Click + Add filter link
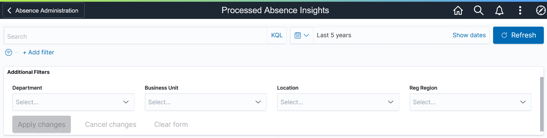547x138 pixels. [x=39, y=52]
